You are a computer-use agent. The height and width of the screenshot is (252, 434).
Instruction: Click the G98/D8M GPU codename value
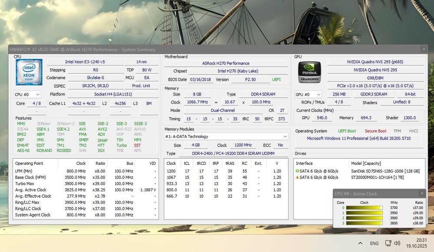click(375, 78)
